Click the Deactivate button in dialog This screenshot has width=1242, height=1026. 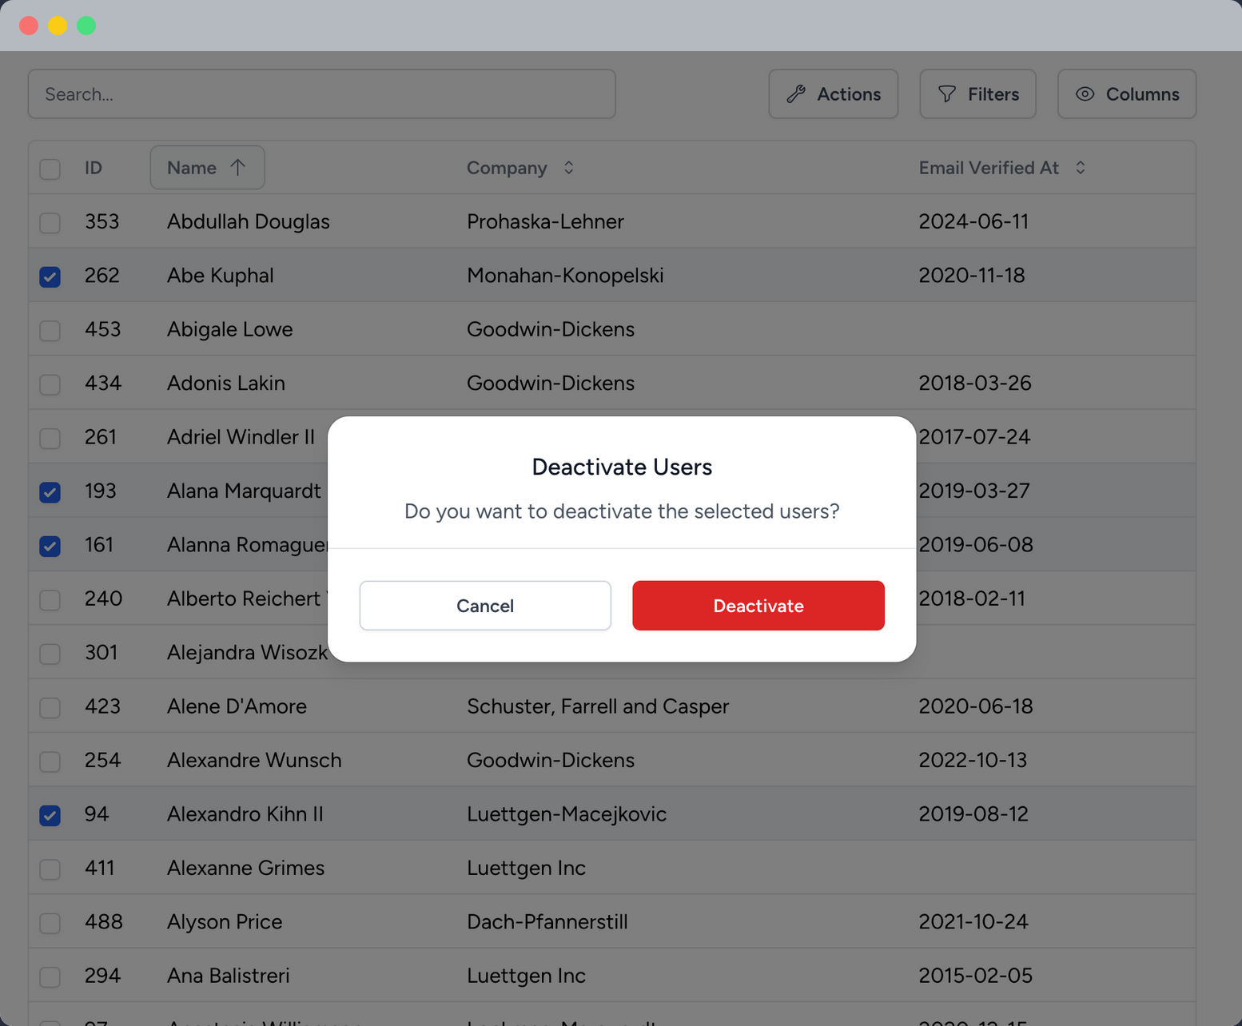tap(758, 606)
